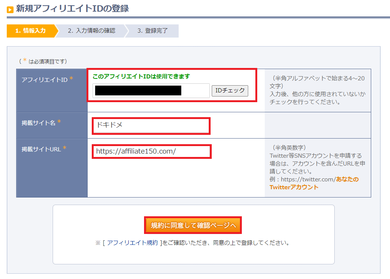
Task: Click the 掲載サイト名 field containing ドキドメ
Action: click(x=151, y=126)
